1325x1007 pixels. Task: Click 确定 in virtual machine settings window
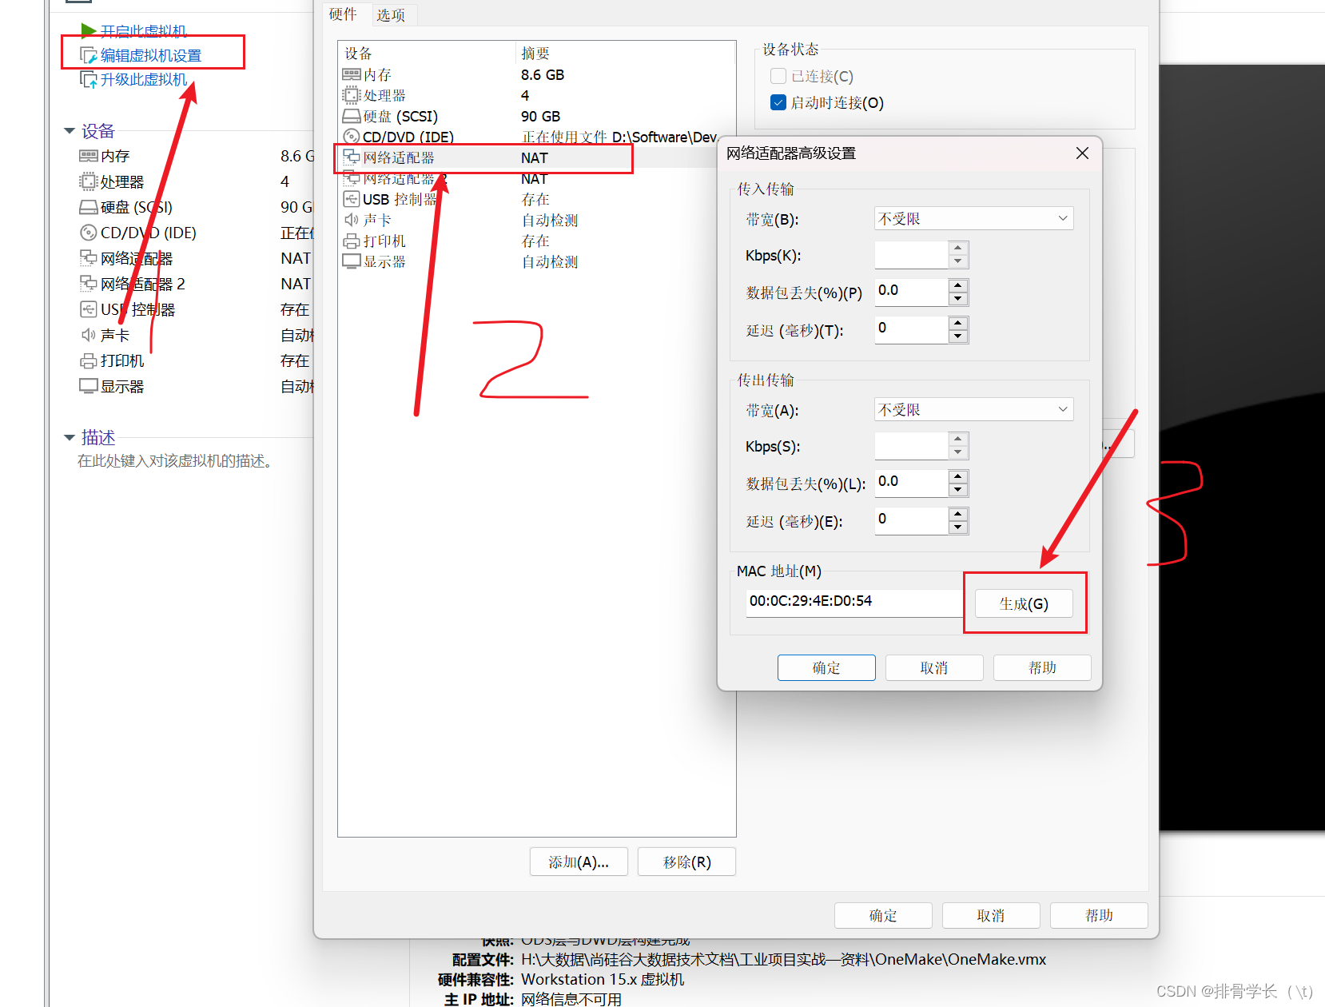pyautogui.click(x=883, y=915)
